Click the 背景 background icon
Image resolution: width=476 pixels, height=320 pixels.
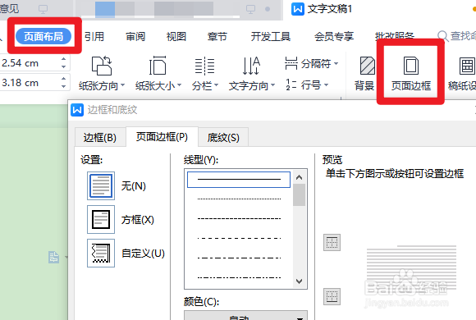click(x=368, y=66)
